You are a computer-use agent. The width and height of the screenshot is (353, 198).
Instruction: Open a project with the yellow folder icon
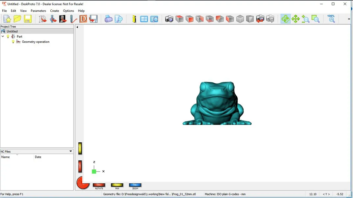pyautogui.click(x=17, y=19)
